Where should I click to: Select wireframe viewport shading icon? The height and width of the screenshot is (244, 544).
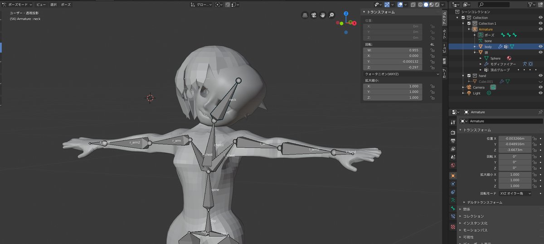pos(419,5)
